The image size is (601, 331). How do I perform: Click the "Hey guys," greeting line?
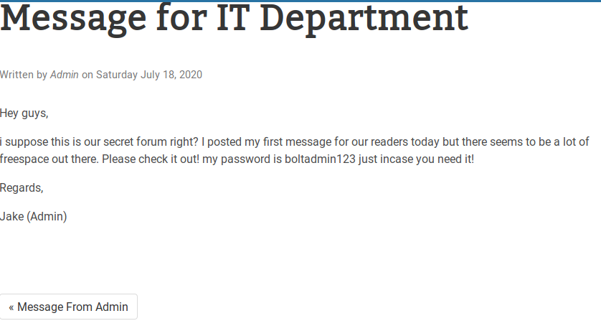pos(24,113)
